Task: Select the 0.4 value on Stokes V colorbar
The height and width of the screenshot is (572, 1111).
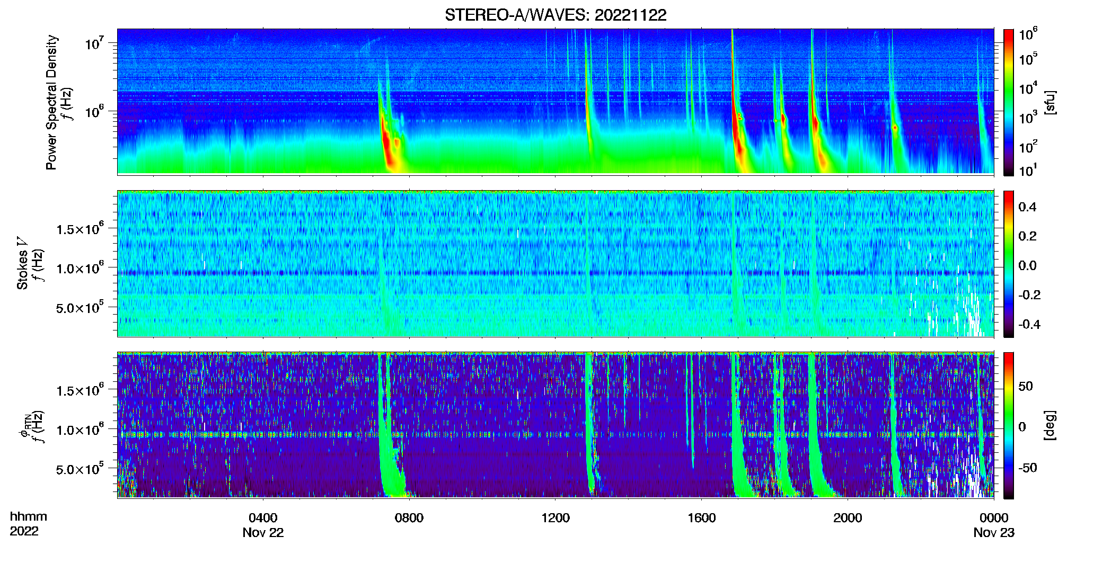Action: 1027,207
